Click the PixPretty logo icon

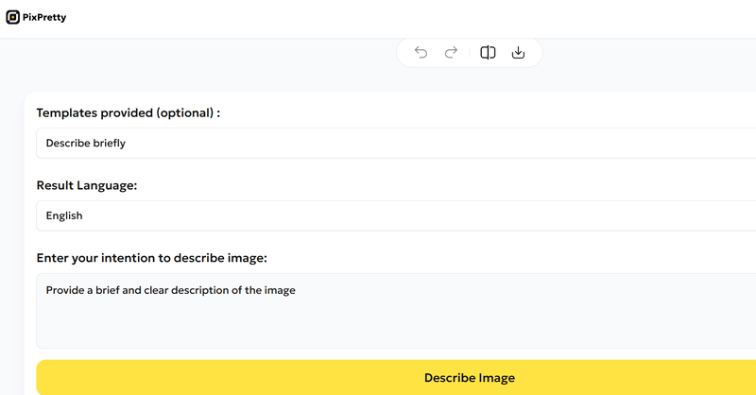12,17
